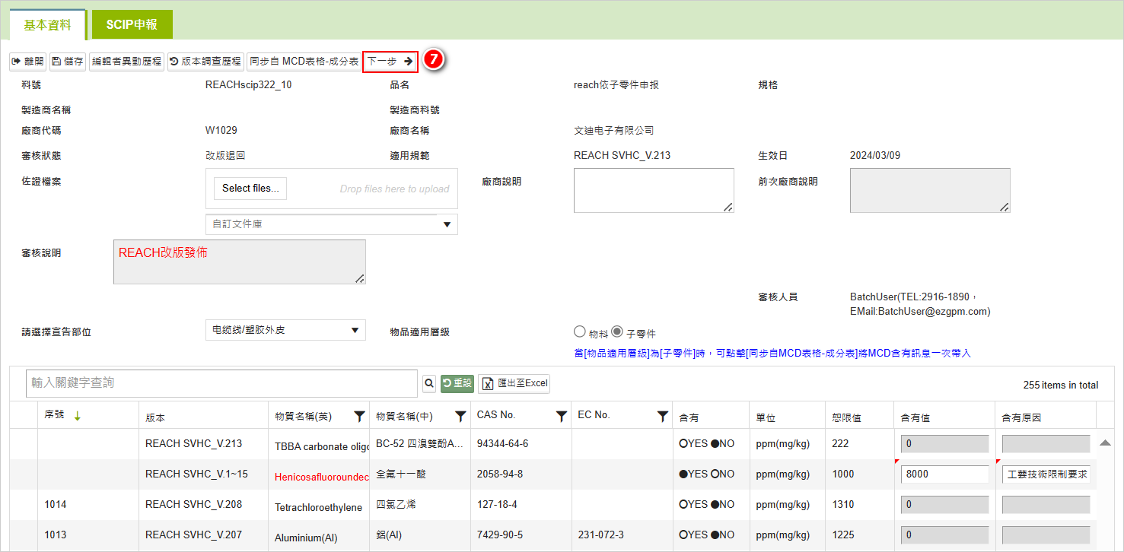Select the 子零件 radio button
The image size is (1124, 552).
click(x=617, y=332)
